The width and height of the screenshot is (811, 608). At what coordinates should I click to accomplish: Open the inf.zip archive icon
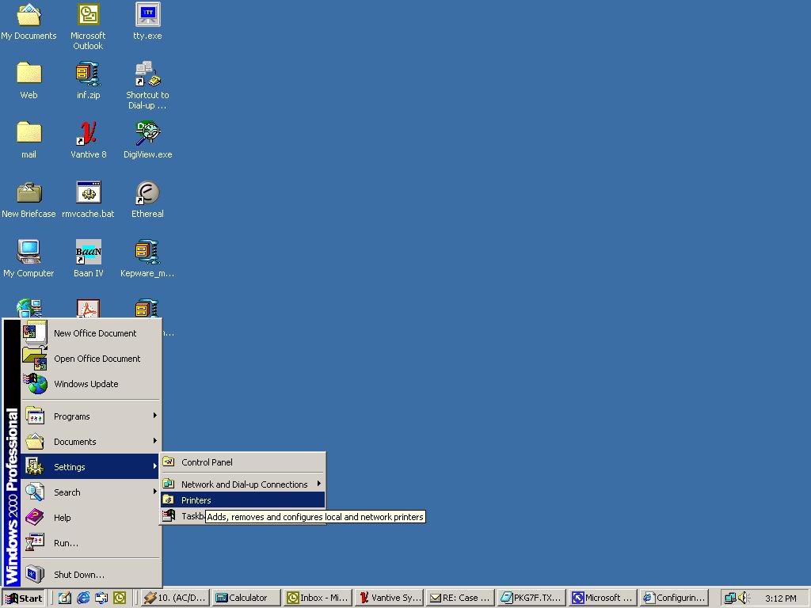point(88,74)
